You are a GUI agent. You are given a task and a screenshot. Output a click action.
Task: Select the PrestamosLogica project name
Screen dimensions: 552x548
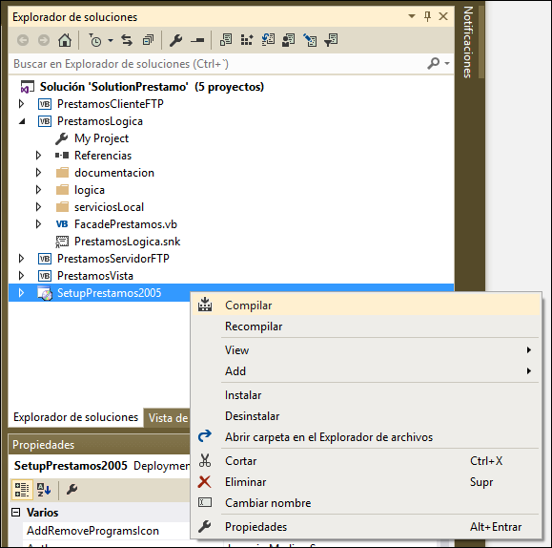point(100,121)
